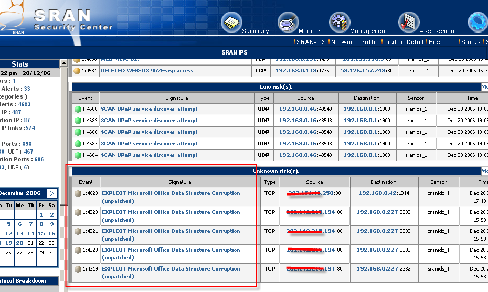Go to next month in calendar
Image resolution: width=488 pixels, height=292 pixels.
pos(52,193)
